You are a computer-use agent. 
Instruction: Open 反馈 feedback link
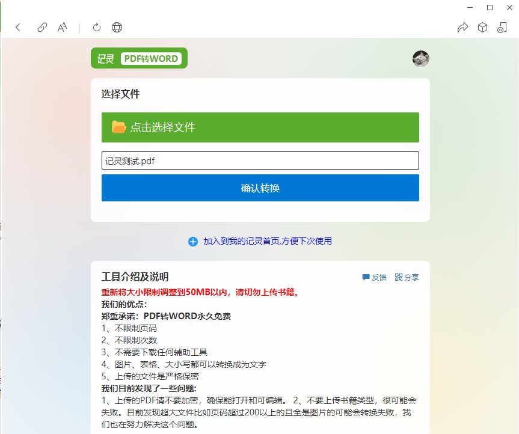point(374,277)
